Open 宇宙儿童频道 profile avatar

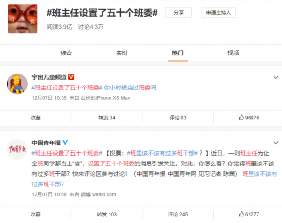[x=17, y=84]
